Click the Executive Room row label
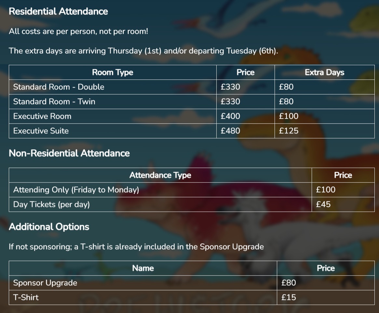Viewport: 379px width, 313px height. 42,116
